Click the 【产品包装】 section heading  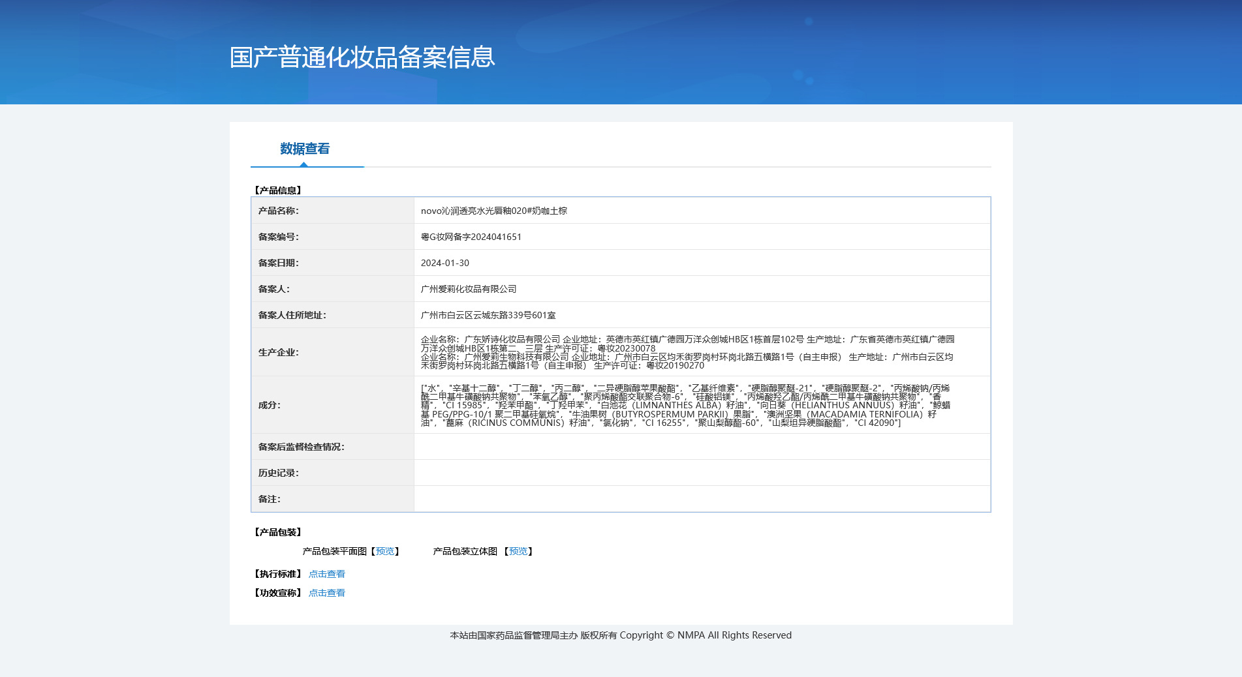[278, 532]
